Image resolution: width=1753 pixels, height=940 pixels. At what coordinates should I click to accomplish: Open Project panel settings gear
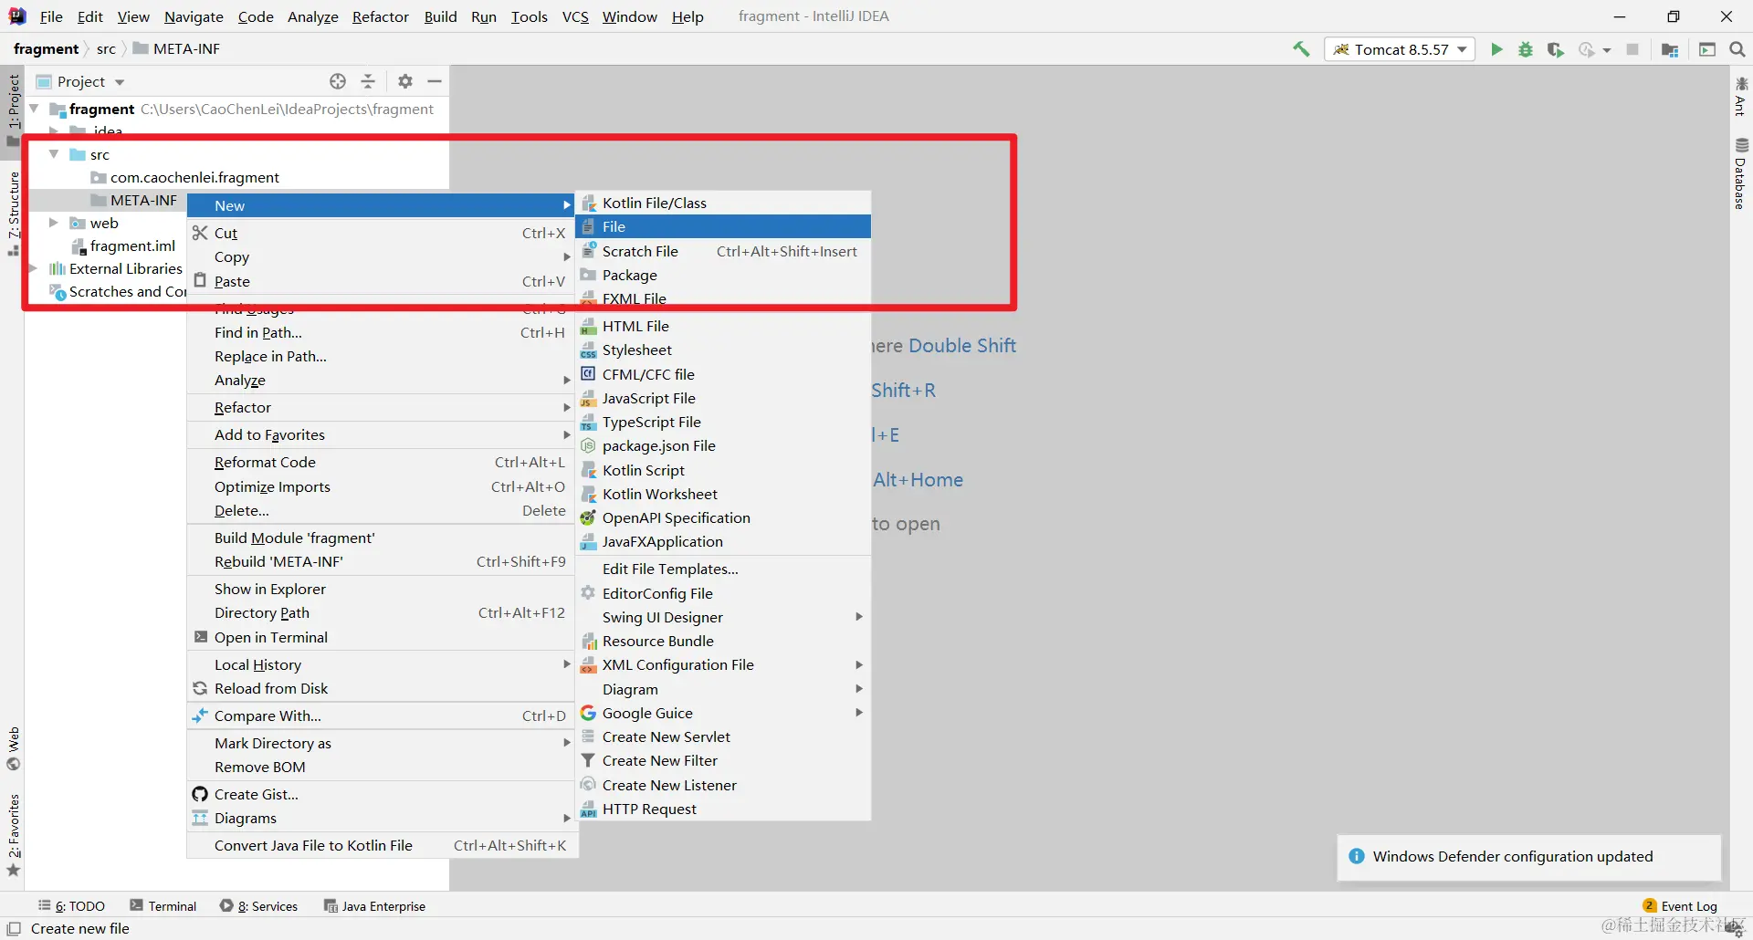coord(405,81)
